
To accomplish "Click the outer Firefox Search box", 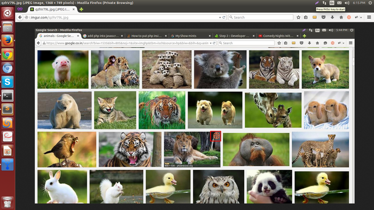I will click(x=261, y=18).
